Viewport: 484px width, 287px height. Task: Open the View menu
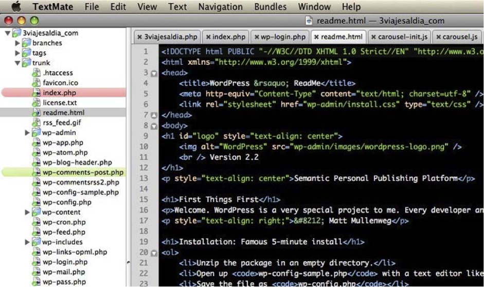coord(147,7)
